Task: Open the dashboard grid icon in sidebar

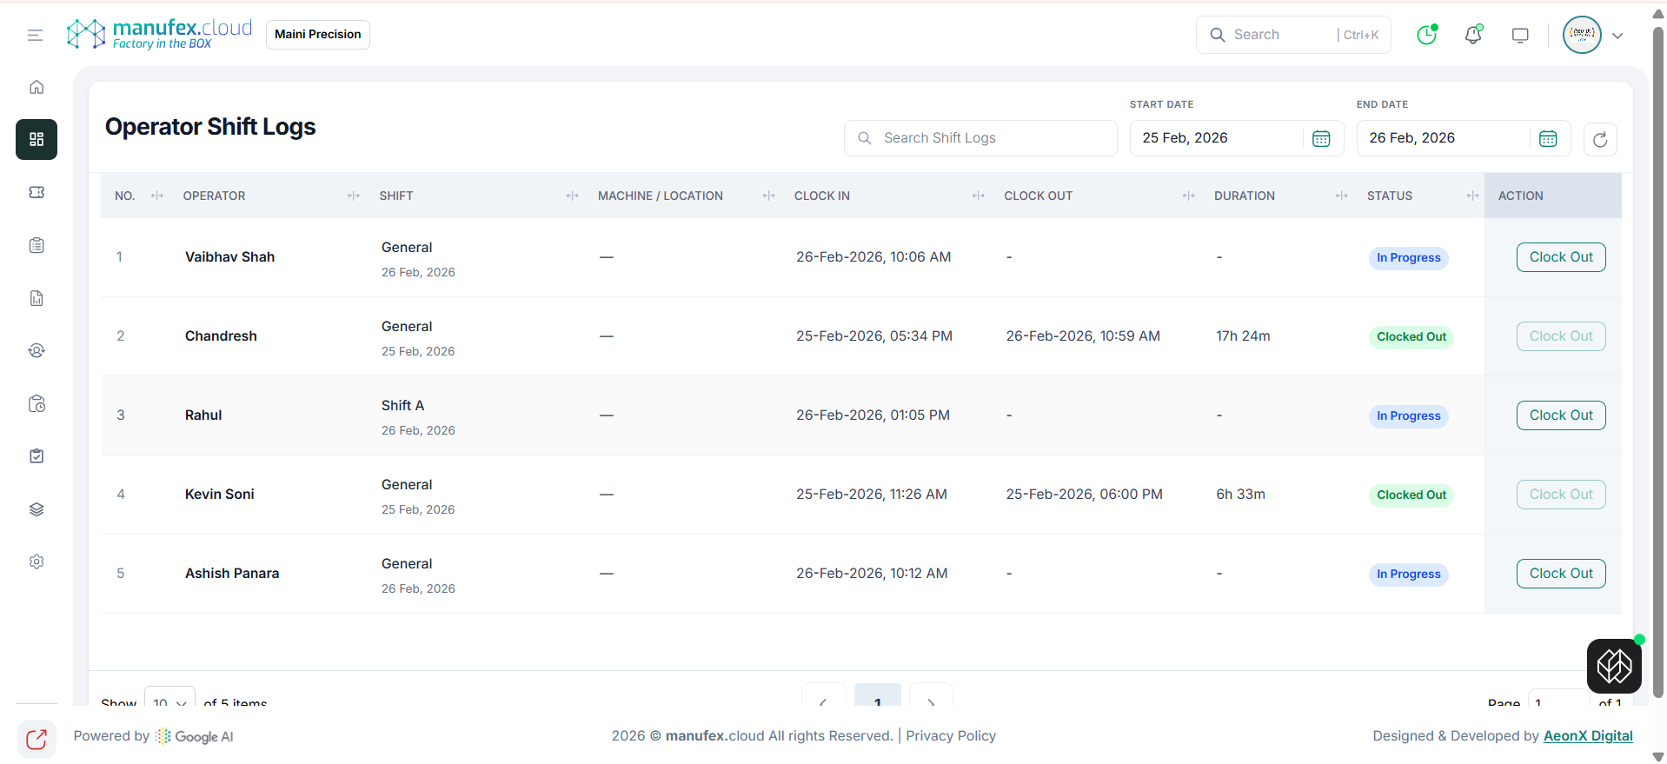Action: [37, 139]
